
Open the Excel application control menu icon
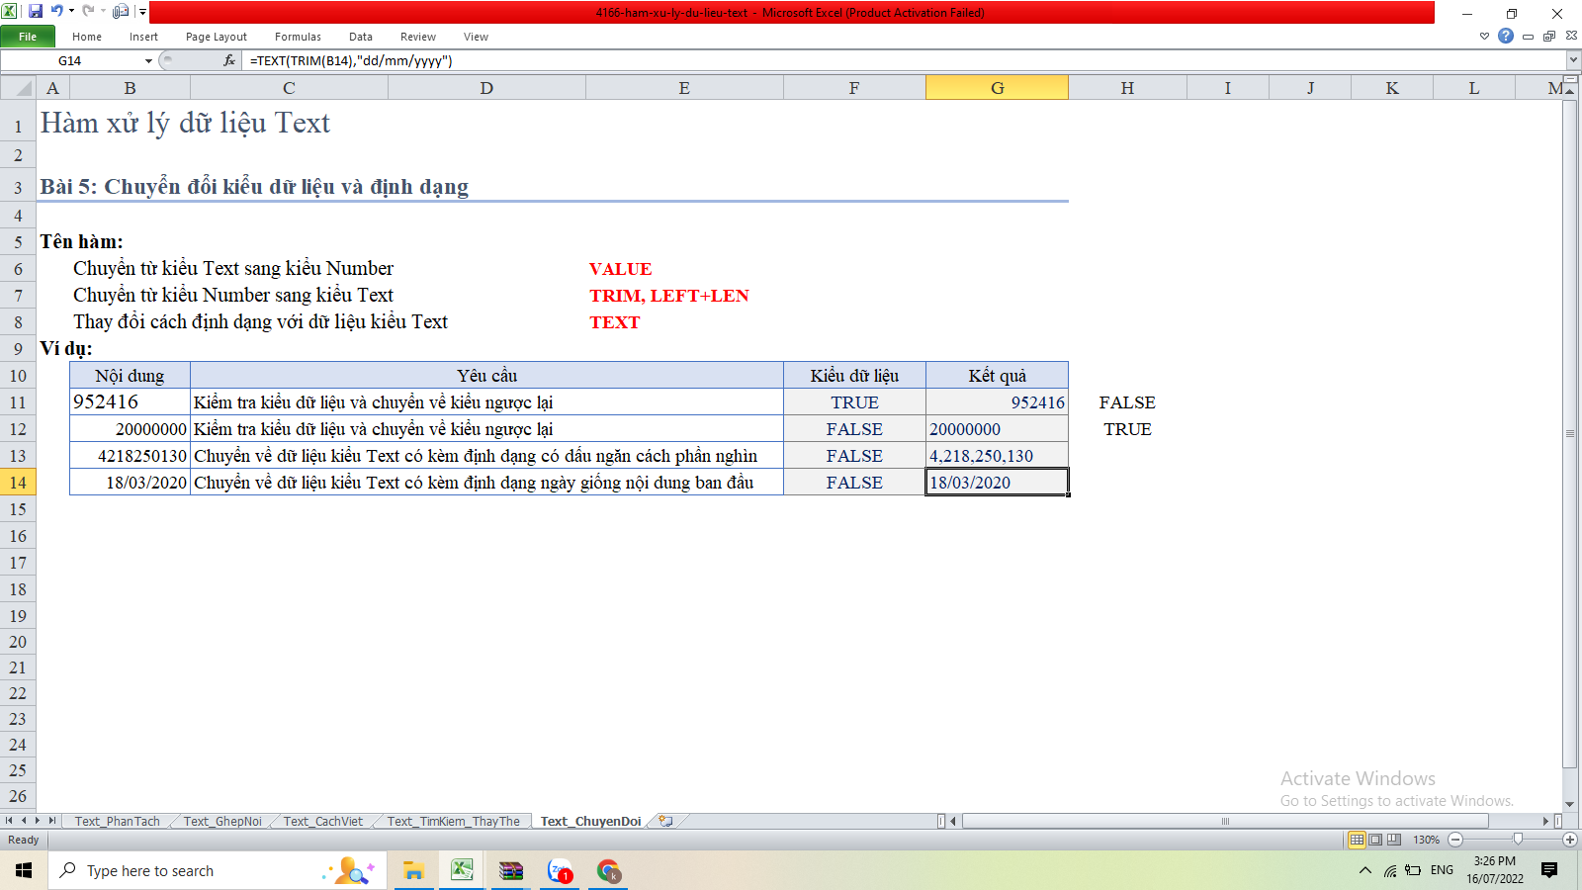(10, 12)
